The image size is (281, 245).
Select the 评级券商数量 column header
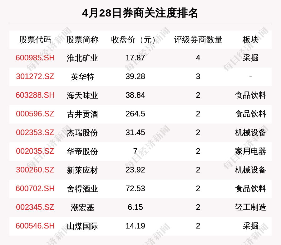tap(198, 40)
